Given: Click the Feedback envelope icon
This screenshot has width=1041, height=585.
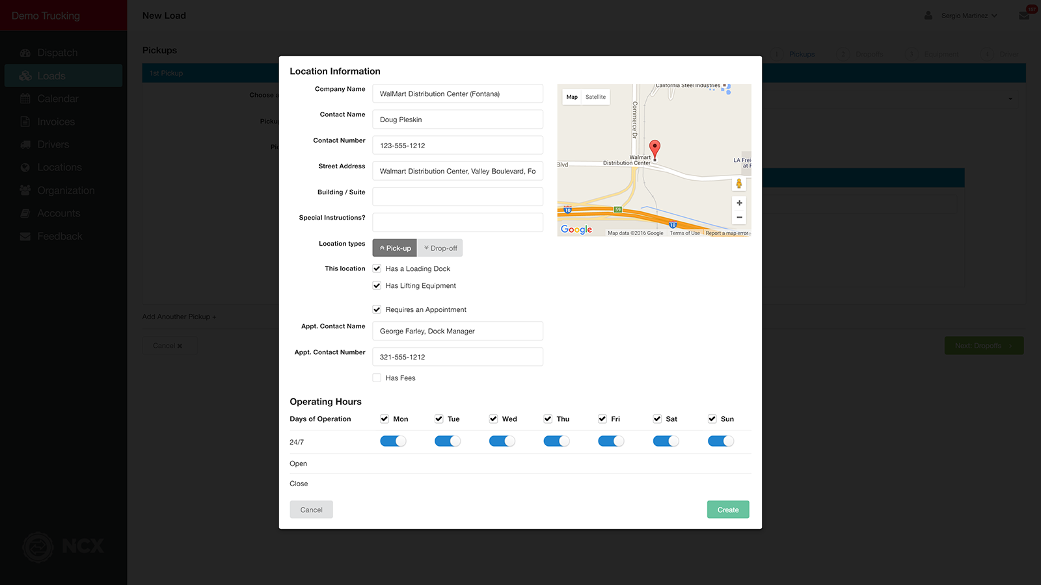Looking at the screenshot, I should pyautogui.click(x=25, y=237).
